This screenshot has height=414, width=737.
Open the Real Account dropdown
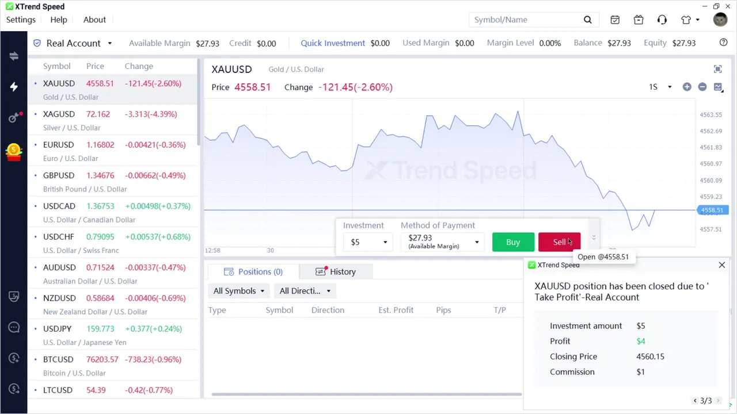74,43
